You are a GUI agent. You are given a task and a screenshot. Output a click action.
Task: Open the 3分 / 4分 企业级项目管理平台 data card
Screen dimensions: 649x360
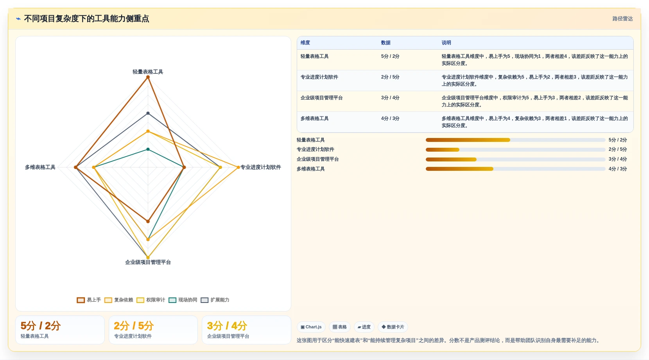pos(246,330)
